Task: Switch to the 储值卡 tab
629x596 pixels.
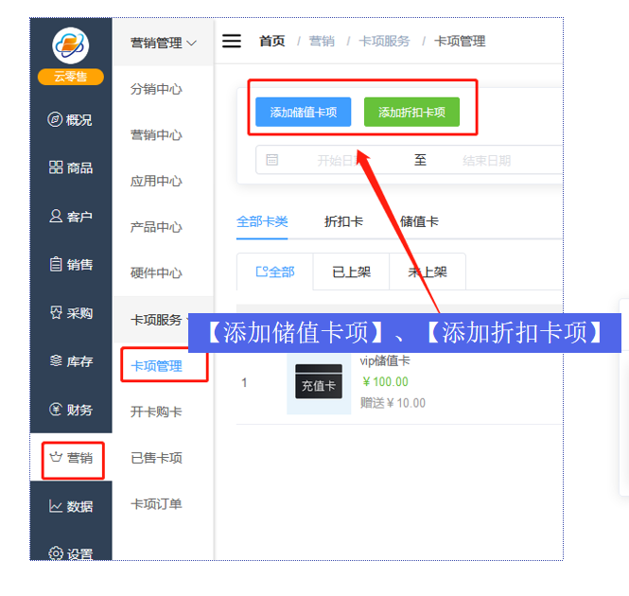Action: [x=419, y=221]
